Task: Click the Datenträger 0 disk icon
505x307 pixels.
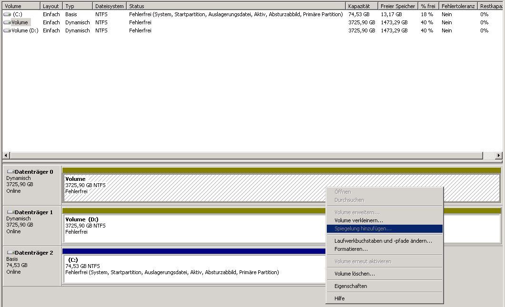Action: pyautogui.click(x=10, y=172)
